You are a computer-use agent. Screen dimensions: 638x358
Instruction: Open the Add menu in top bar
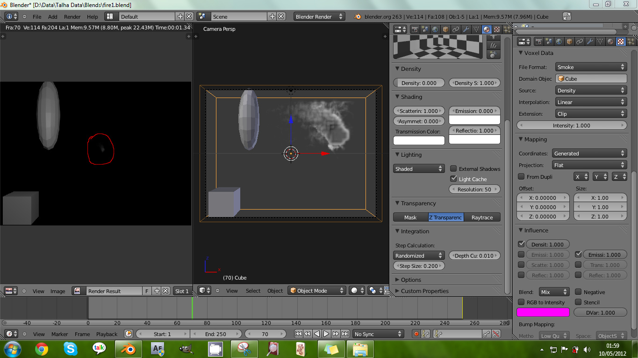click(53, 16)
